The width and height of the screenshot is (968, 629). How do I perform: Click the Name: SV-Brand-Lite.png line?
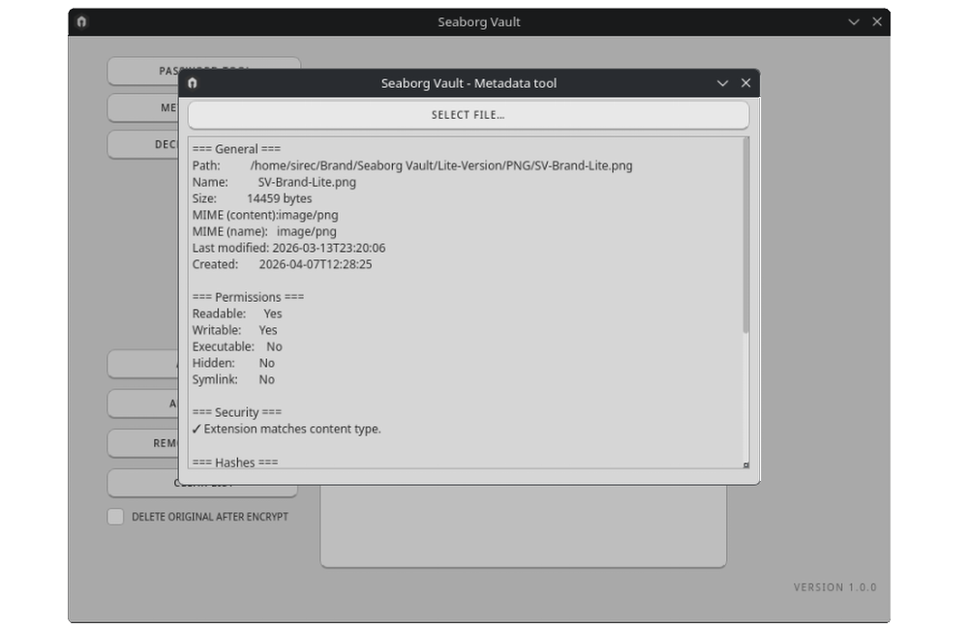pyautogui.click(x=274, y=182)
